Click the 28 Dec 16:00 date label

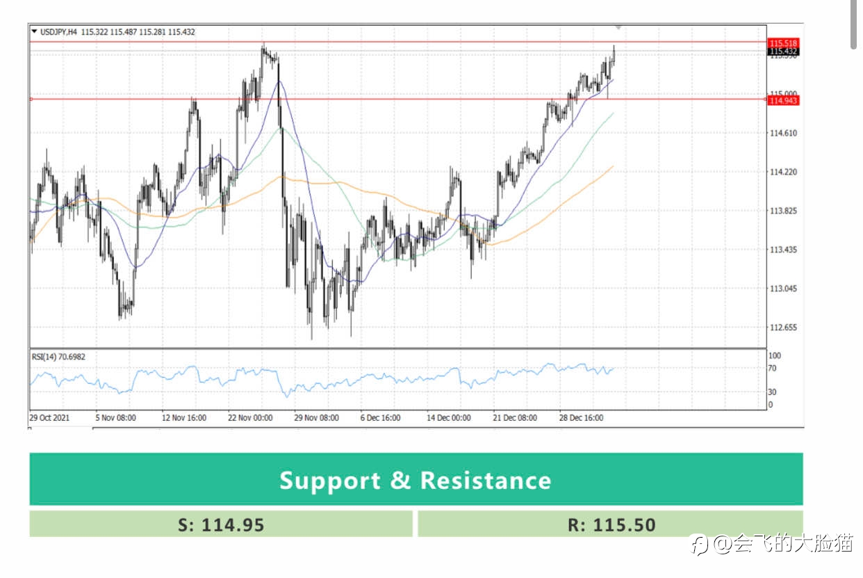pyautogui.click(x=581, y=418)
